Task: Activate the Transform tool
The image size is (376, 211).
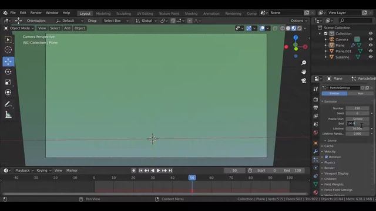Action: click(8, 93)
